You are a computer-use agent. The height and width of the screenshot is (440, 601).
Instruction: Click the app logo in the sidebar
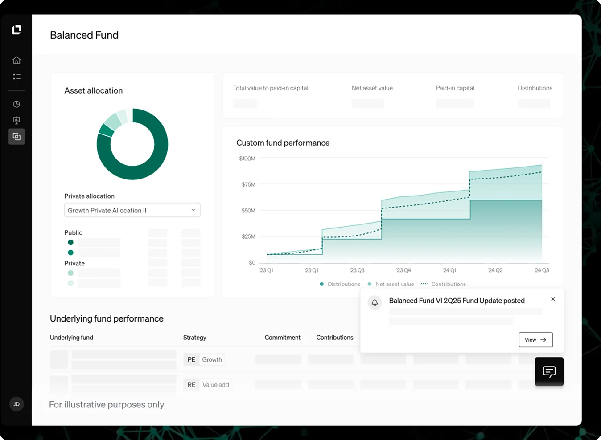click(x=16, y=30)
